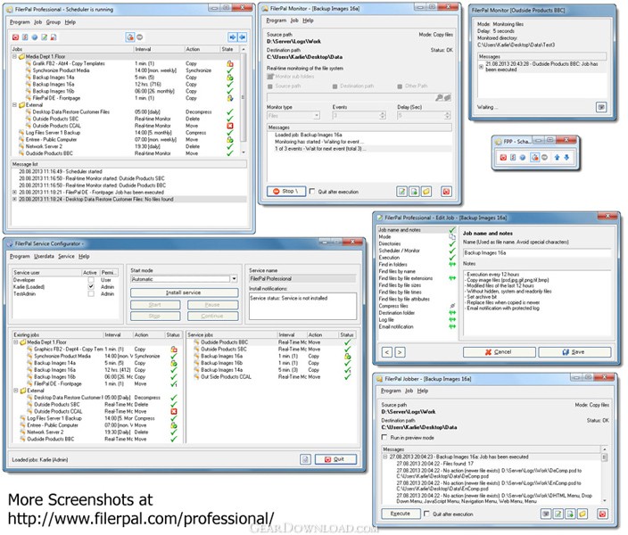Click the highlighted scheduler icon in Scheduler toolbar
Screen dimensions: 628x535
[x=130, y=37]
